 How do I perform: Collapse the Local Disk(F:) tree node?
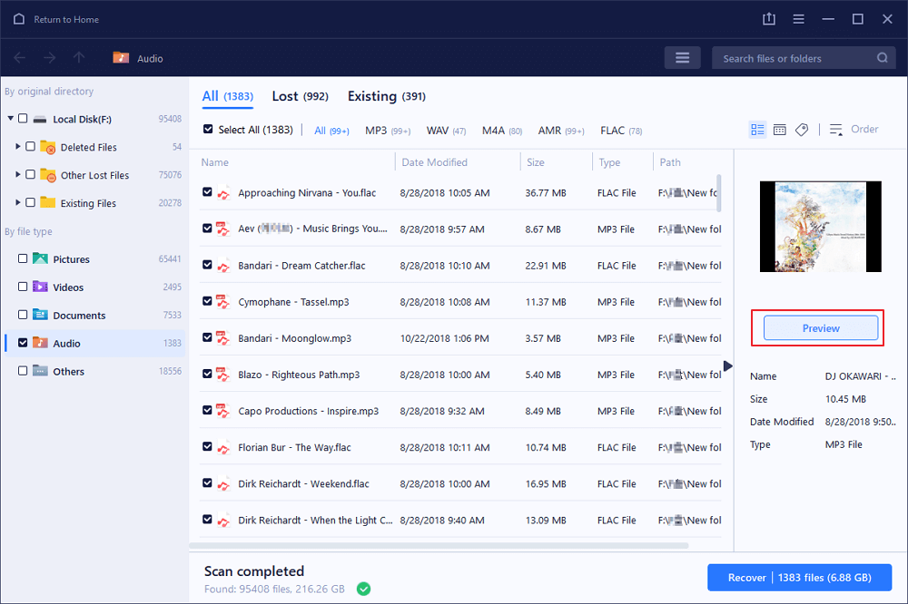(x=10, y=119)
